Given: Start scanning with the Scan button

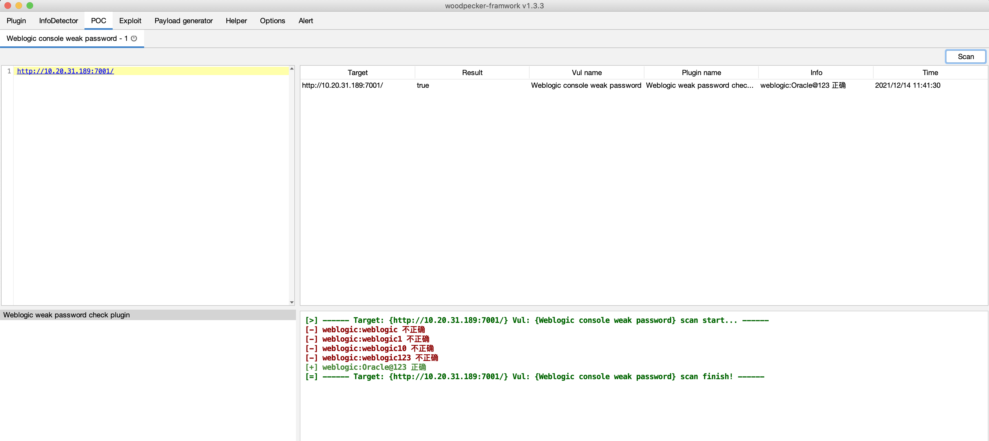Looking at the screenshot, I should click(965, 57).
